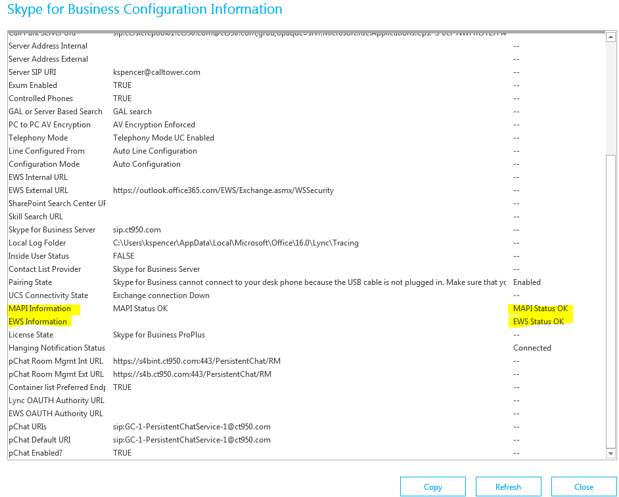Click highlighted EWS Status OK text
The width and height of the screenshot is (619, 497).
(538, 322)
